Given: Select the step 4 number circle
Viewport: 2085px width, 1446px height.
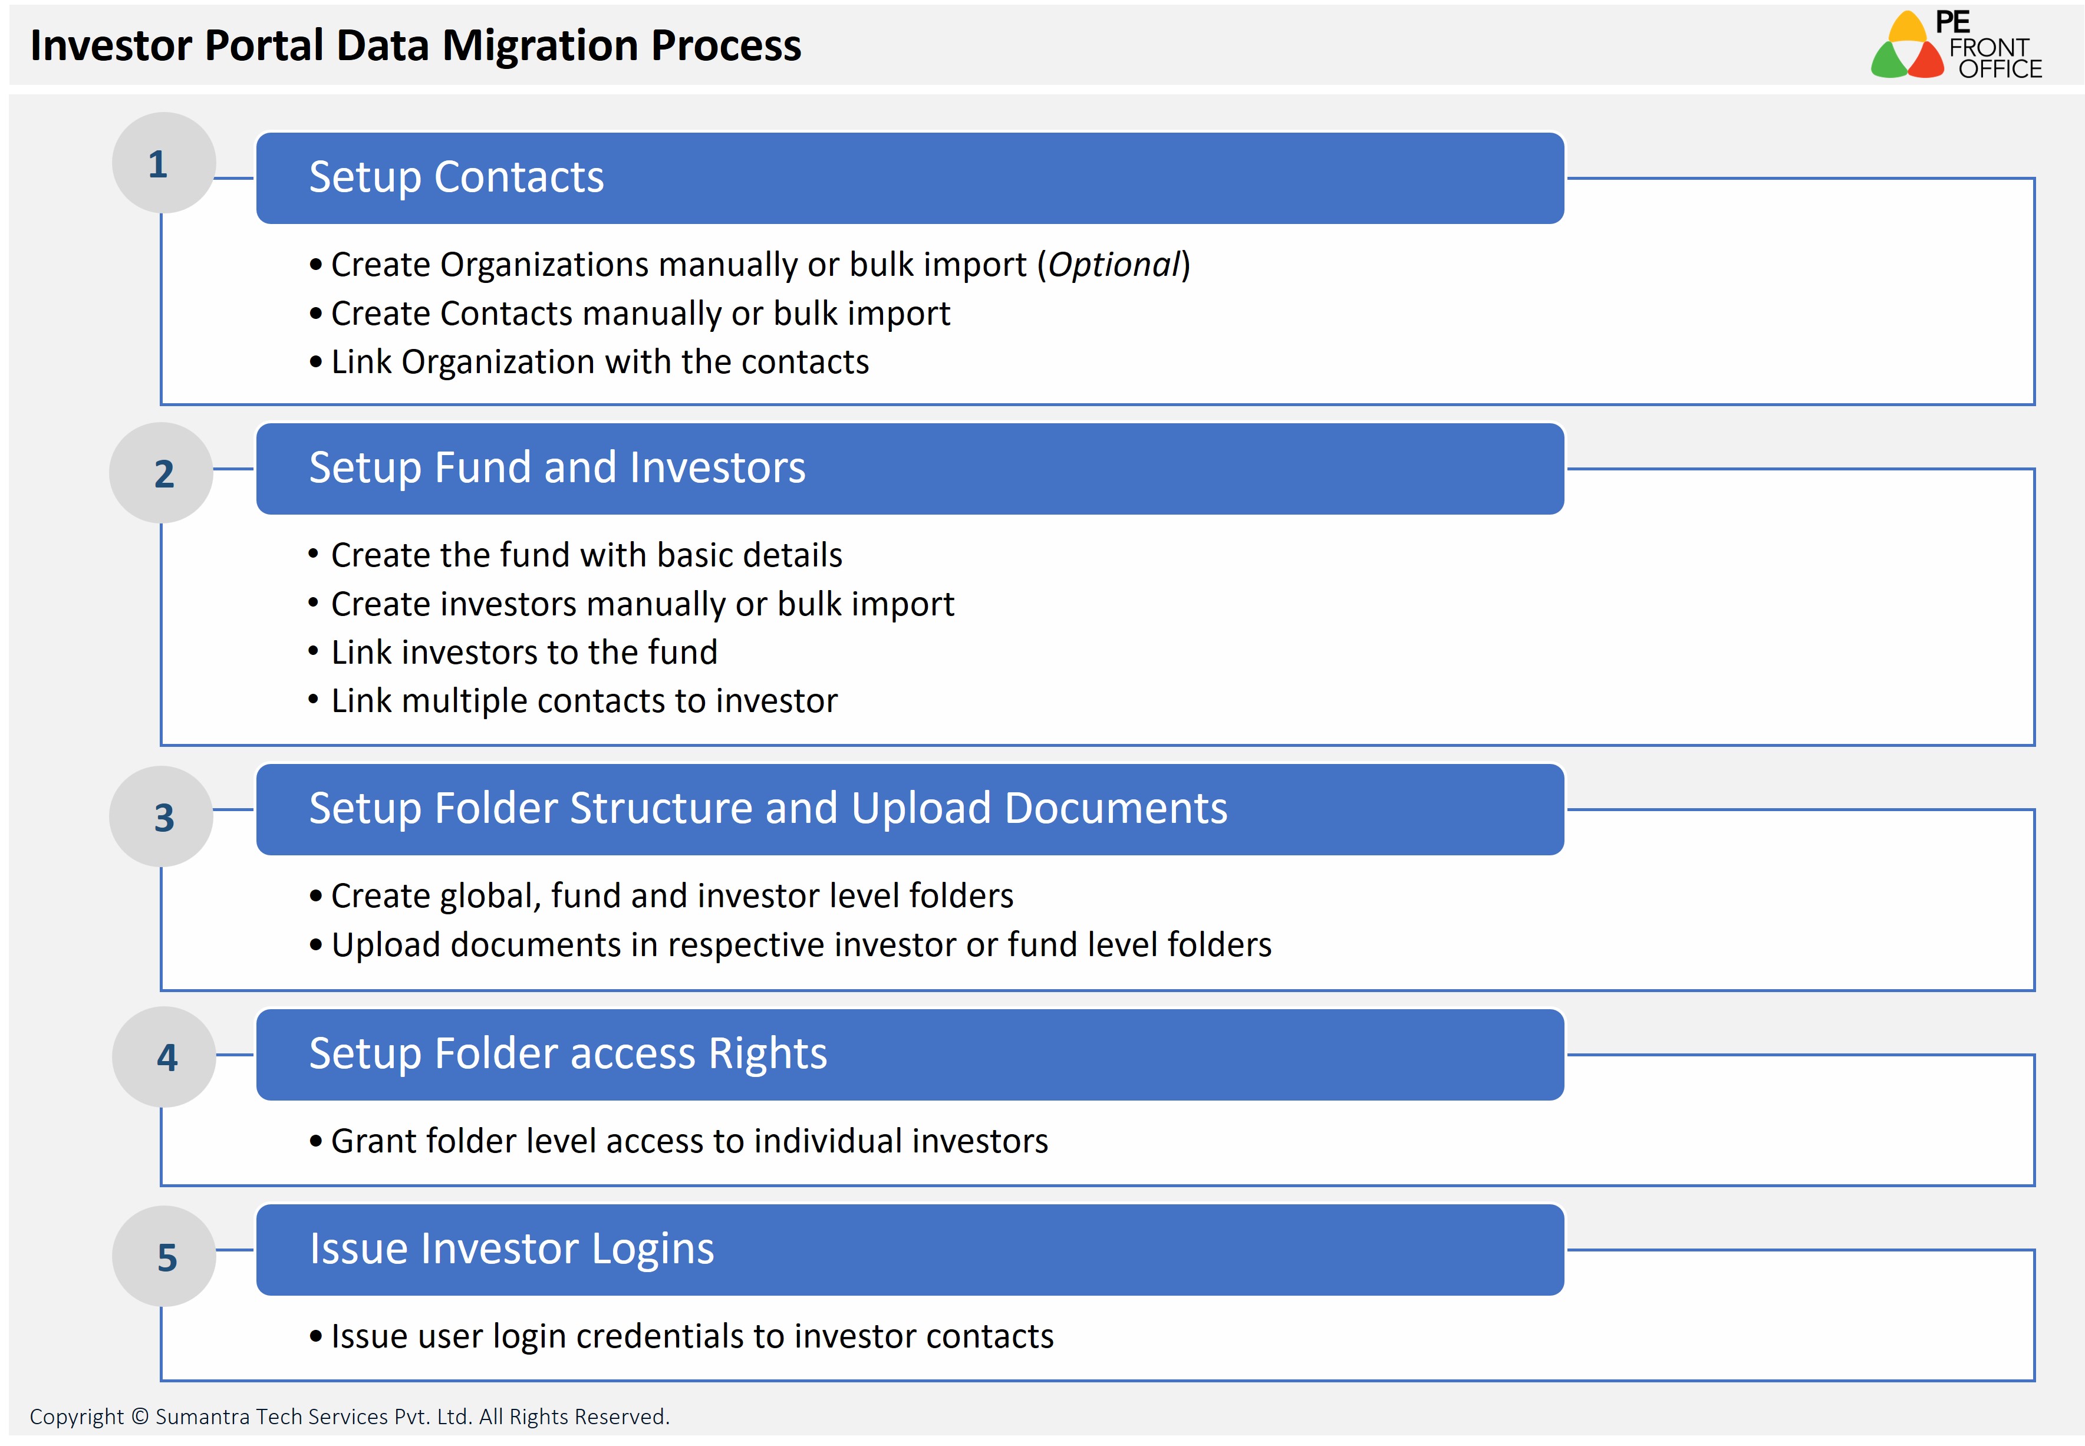Looking at the screenshot, I should pyautogui.click(x=164, y=1056).
